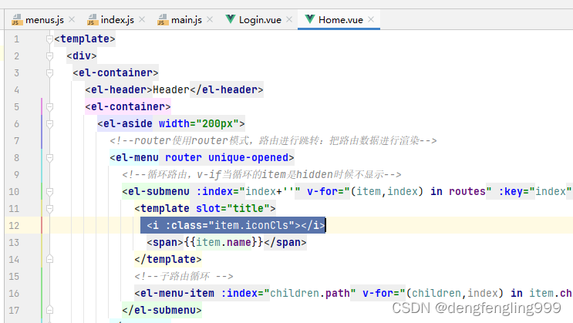The image size is (573, 323).
Task: Click the v-if hidden comment on line 9
Action: tap(261, 175)
